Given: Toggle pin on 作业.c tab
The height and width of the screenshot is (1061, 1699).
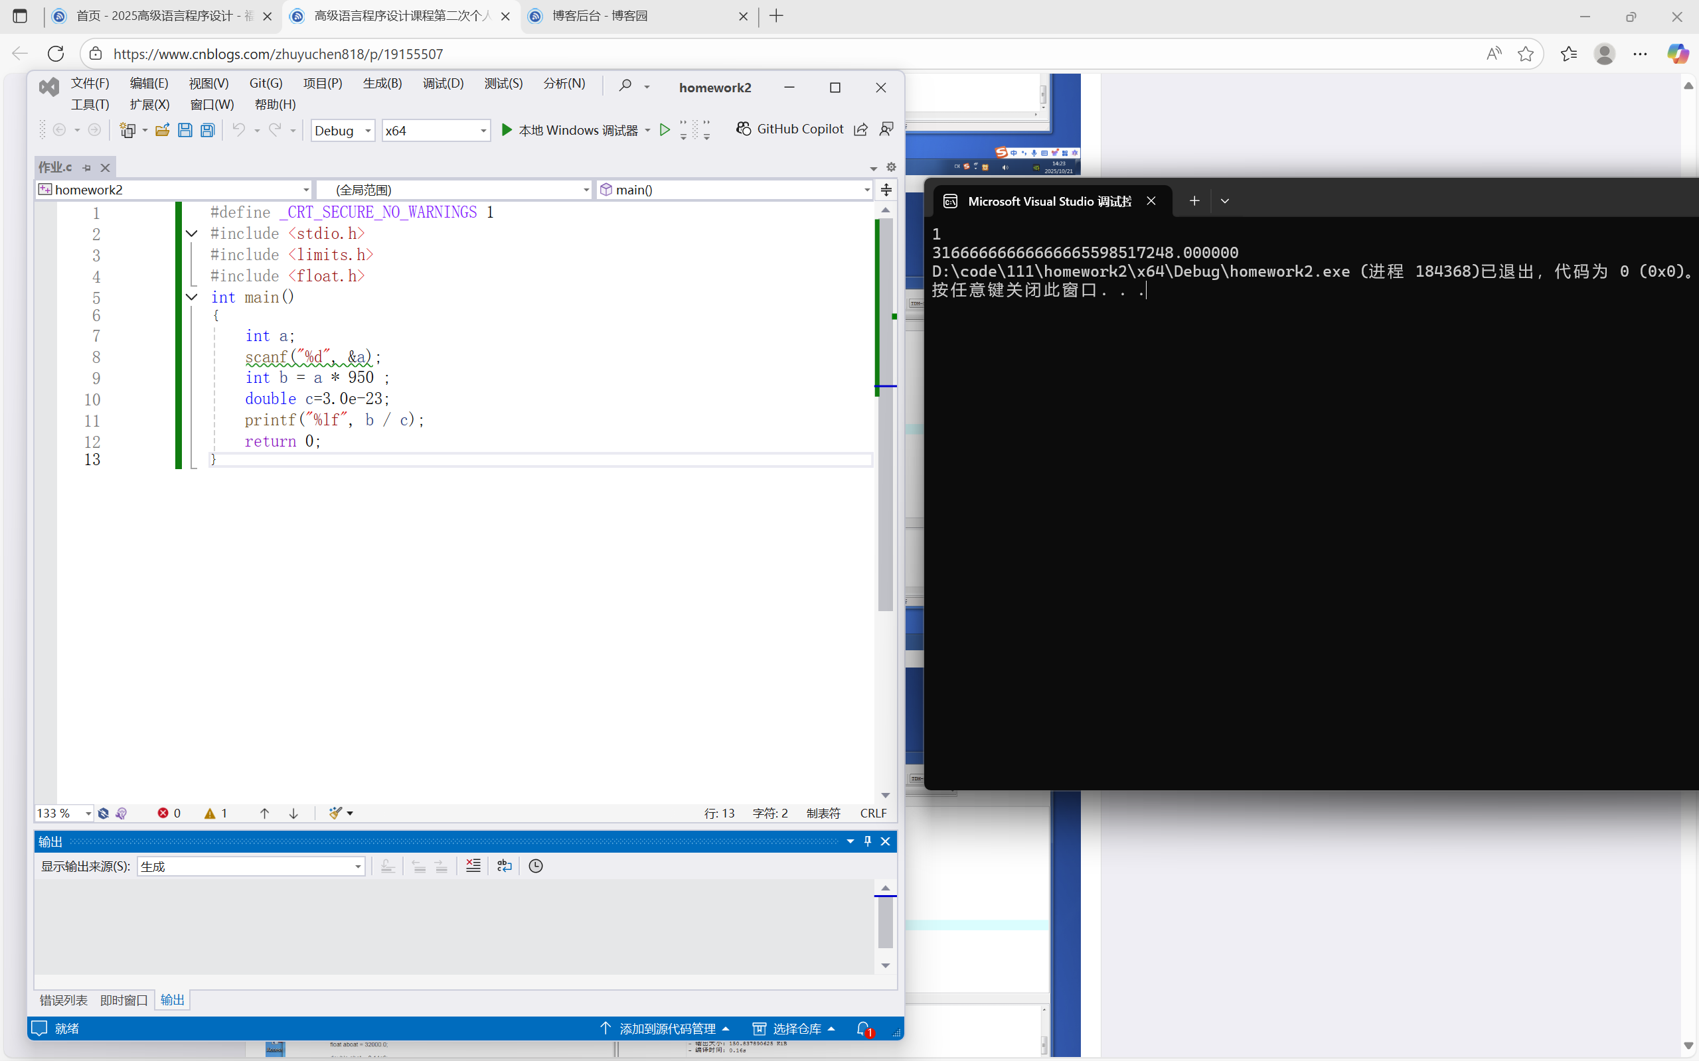Looking at the screenshot, I should pos(87,168).
